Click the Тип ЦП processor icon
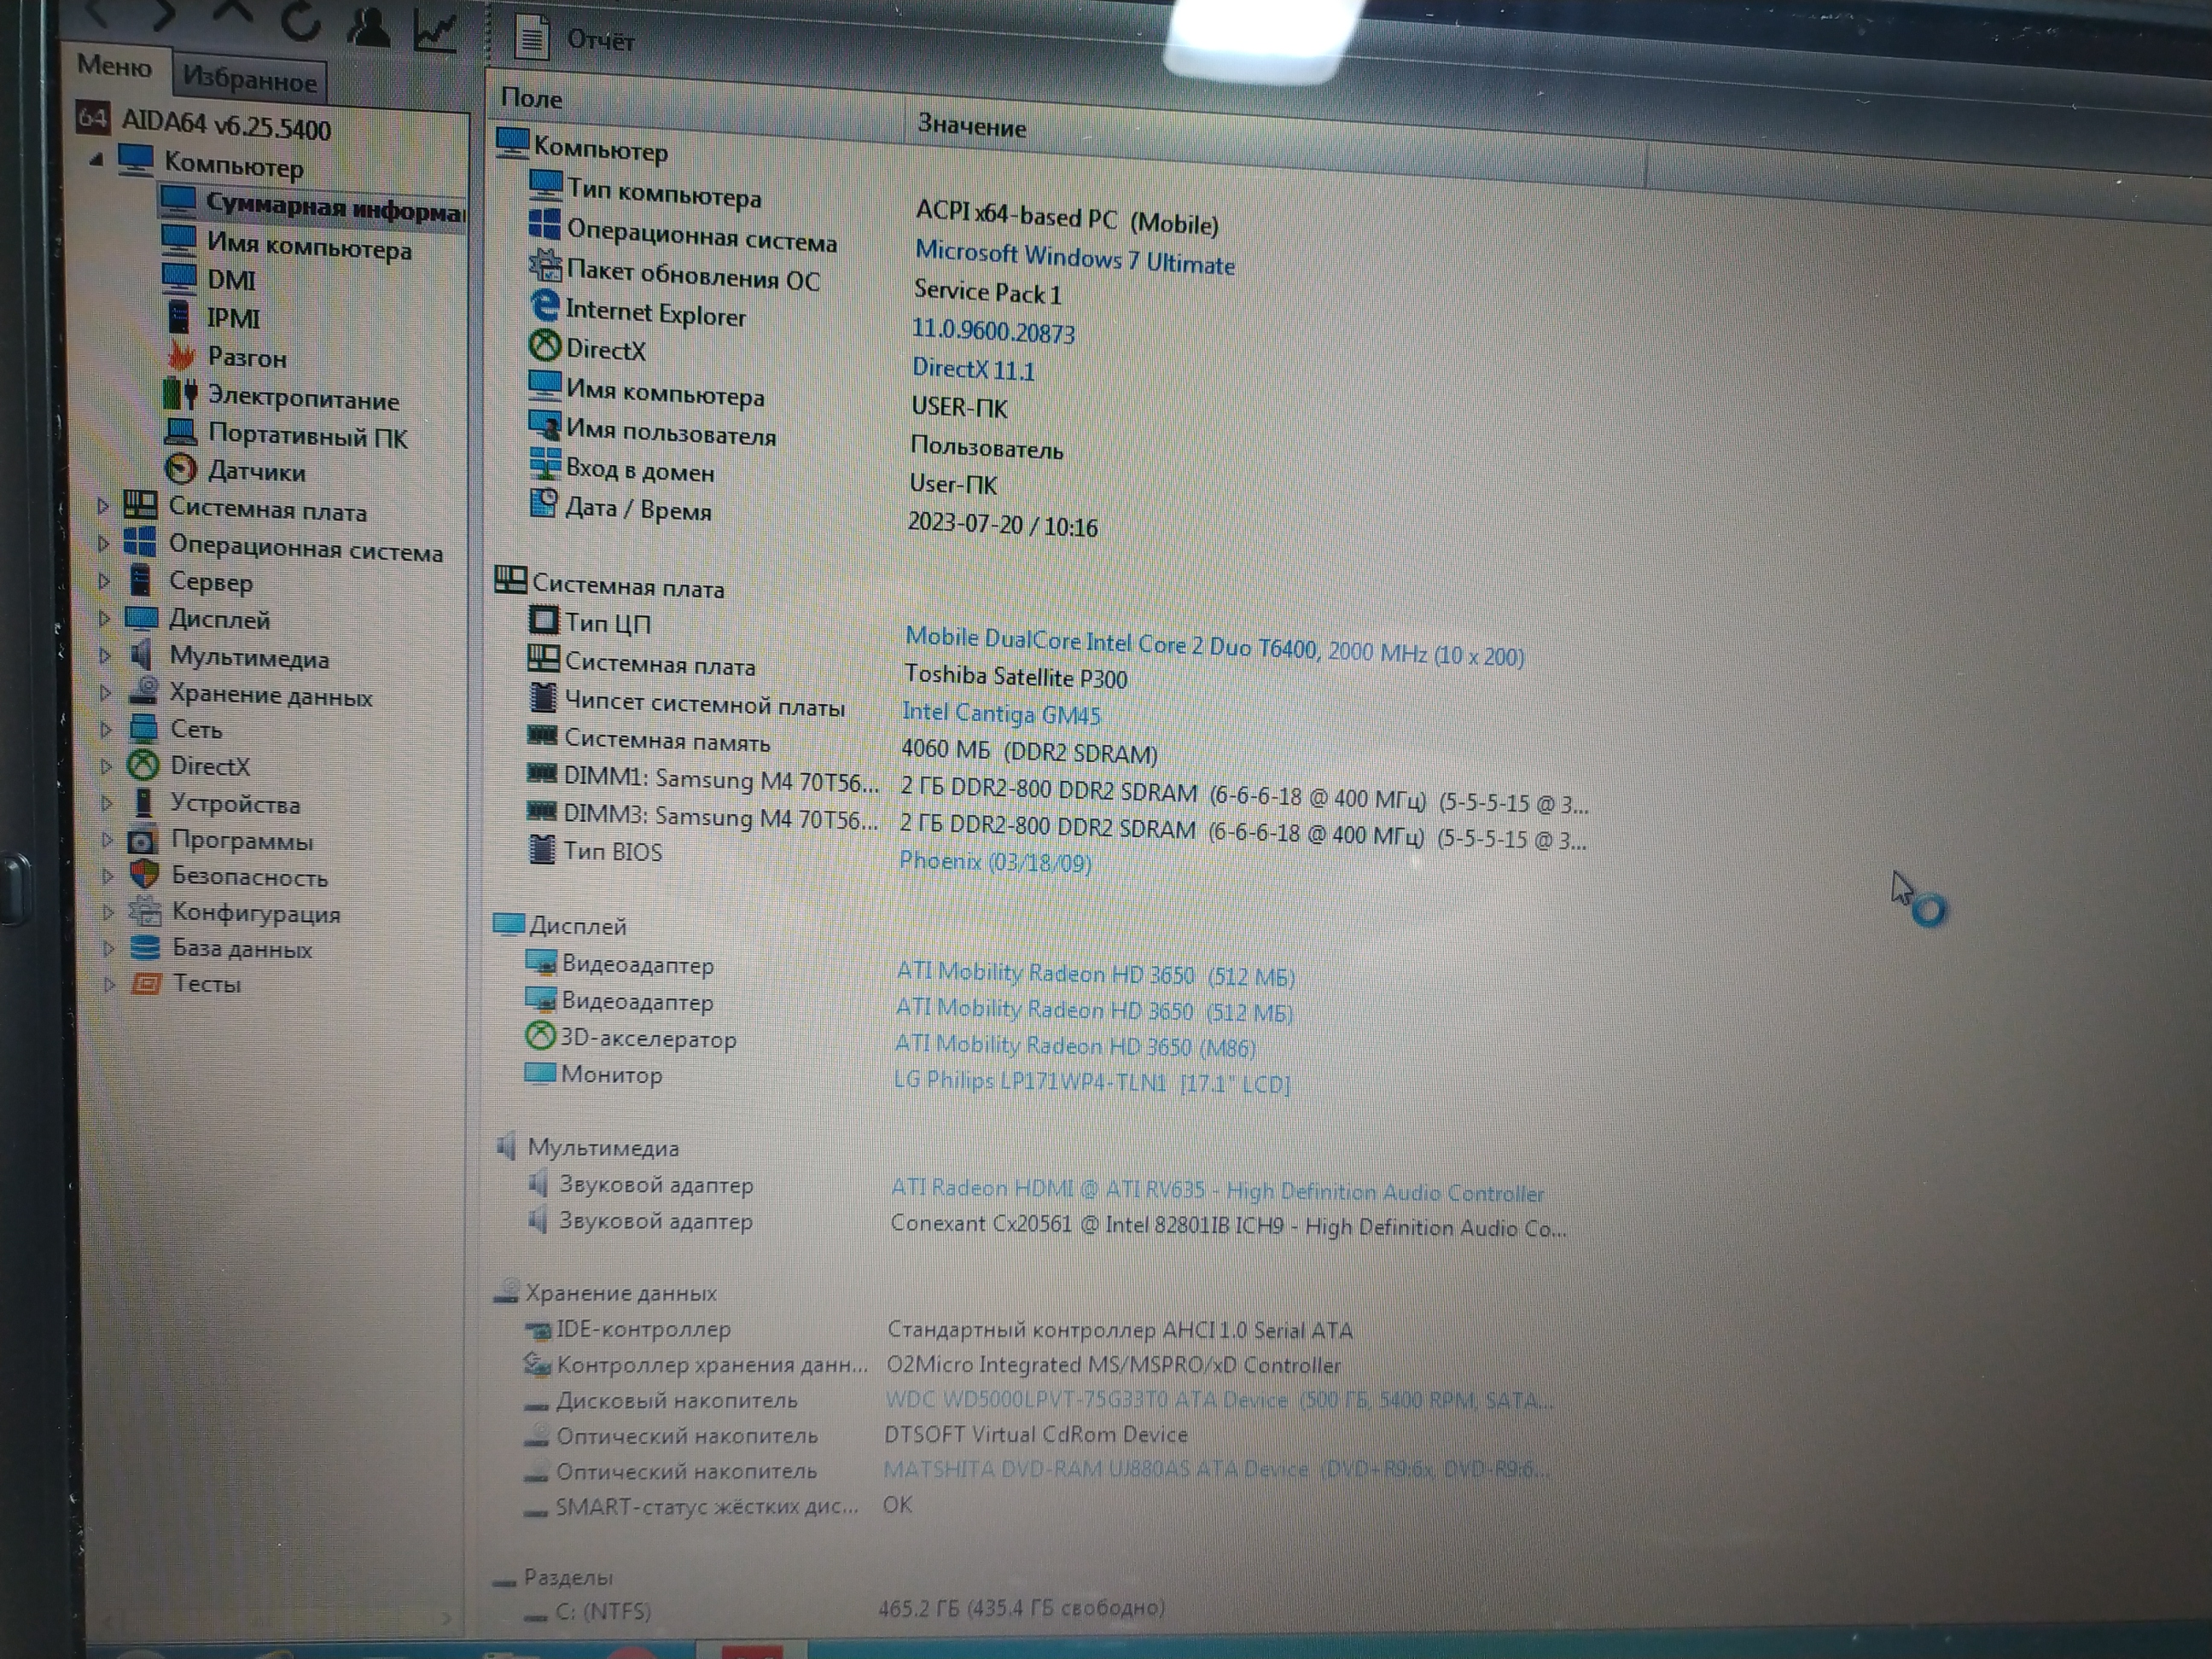This screenshot has width=2212, height=1659. click(x=543, y=620)
